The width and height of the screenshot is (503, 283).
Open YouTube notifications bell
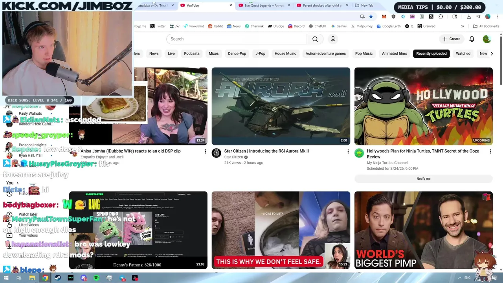pyautogui.click(x=472, y=39)
